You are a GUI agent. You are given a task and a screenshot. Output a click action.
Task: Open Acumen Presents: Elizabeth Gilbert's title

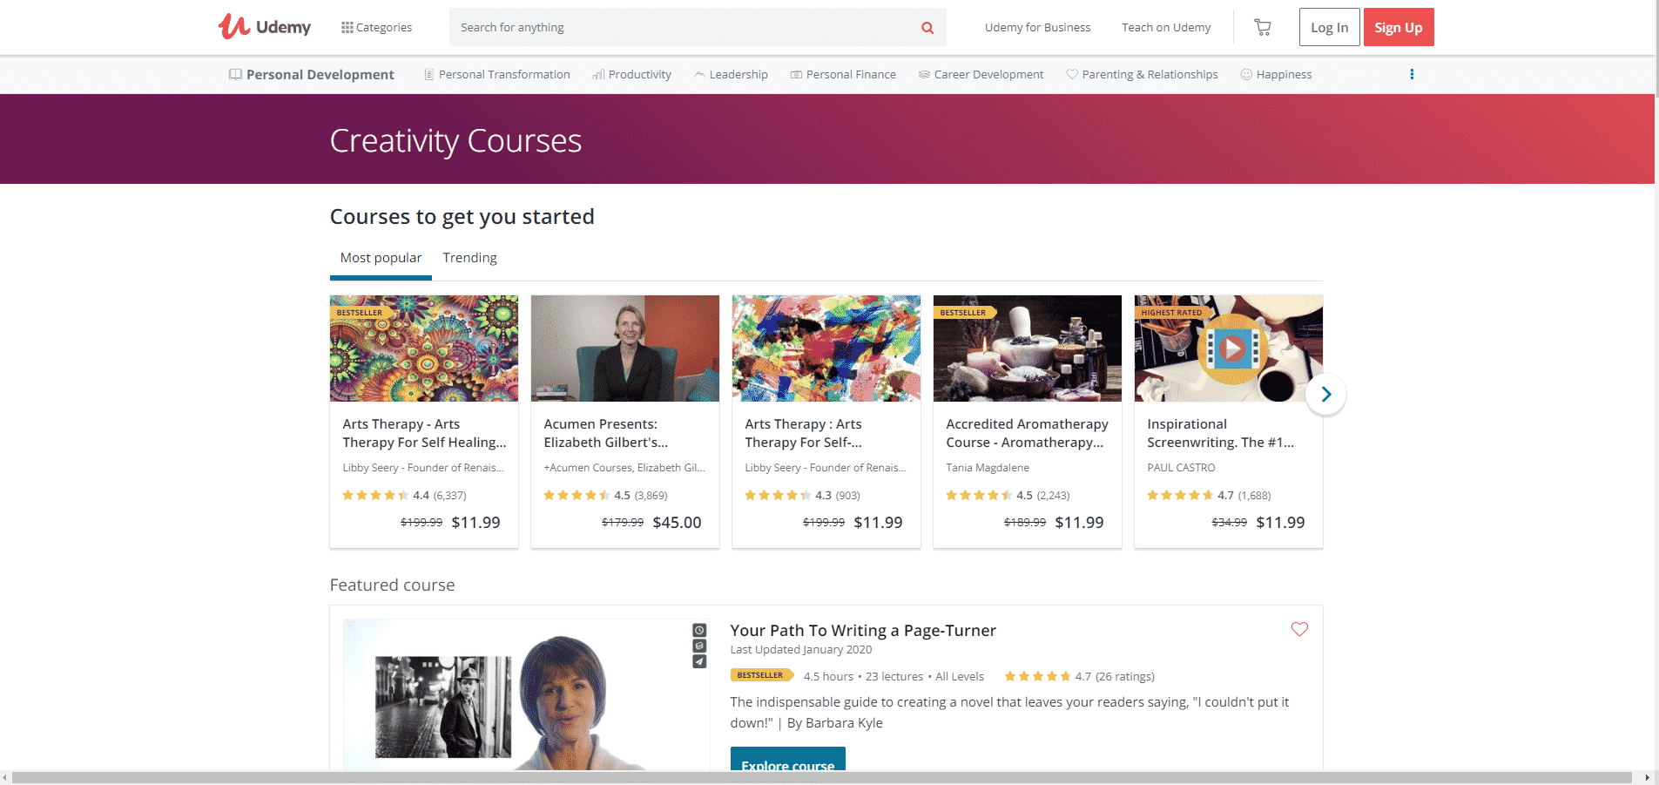pos(606,433)
